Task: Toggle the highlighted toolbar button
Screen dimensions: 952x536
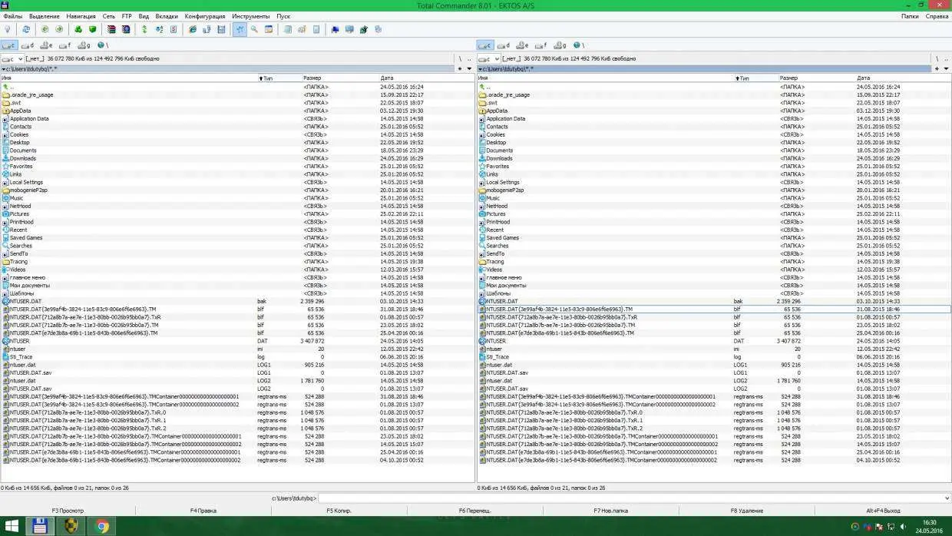Action: 240,29
